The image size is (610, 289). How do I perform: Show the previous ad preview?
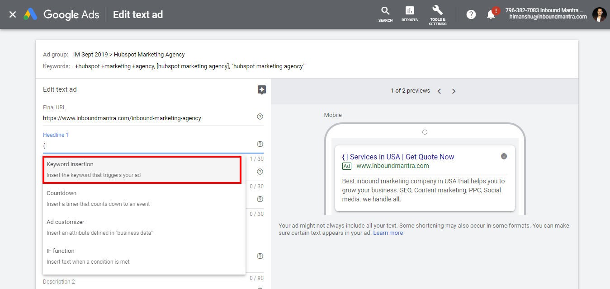[439, 91]
